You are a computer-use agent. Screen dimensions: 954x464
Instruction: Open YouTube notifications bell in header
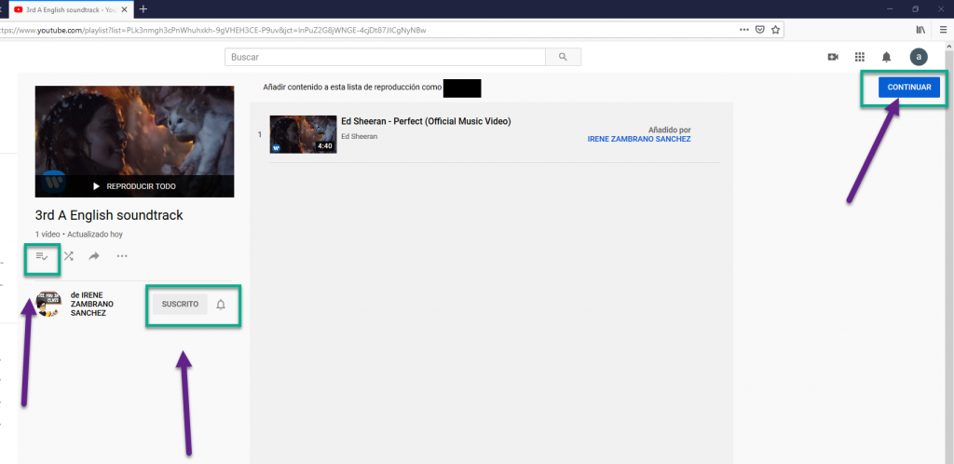pos(887,57)
